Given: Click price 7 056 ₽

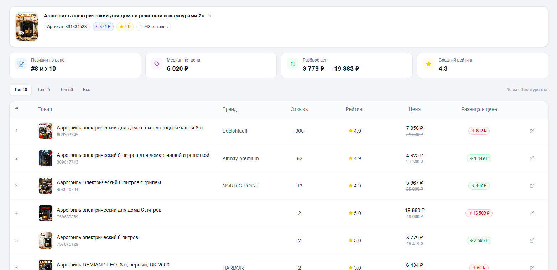Looking at the screenshot, I should click(415, 128).
